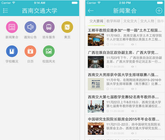165x140 pixels.
Task: Tap the thumbnail of the 第七届教学竞赛 article
Action: (x=96, y=107)
